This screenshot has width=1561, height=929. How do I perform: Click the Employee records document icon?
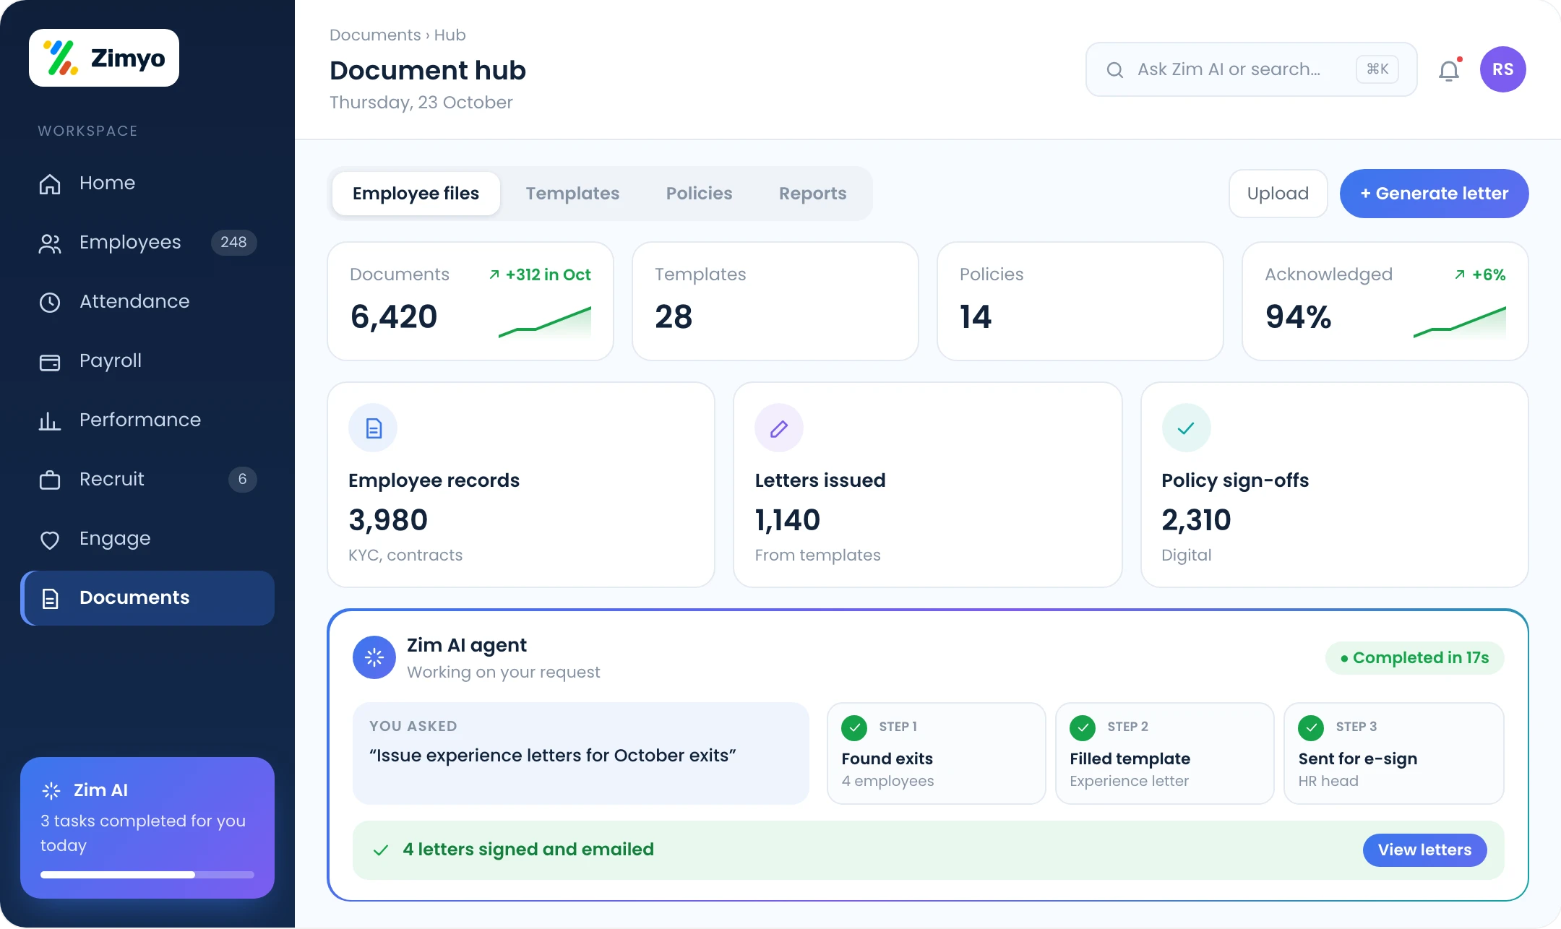click(373, 428)
